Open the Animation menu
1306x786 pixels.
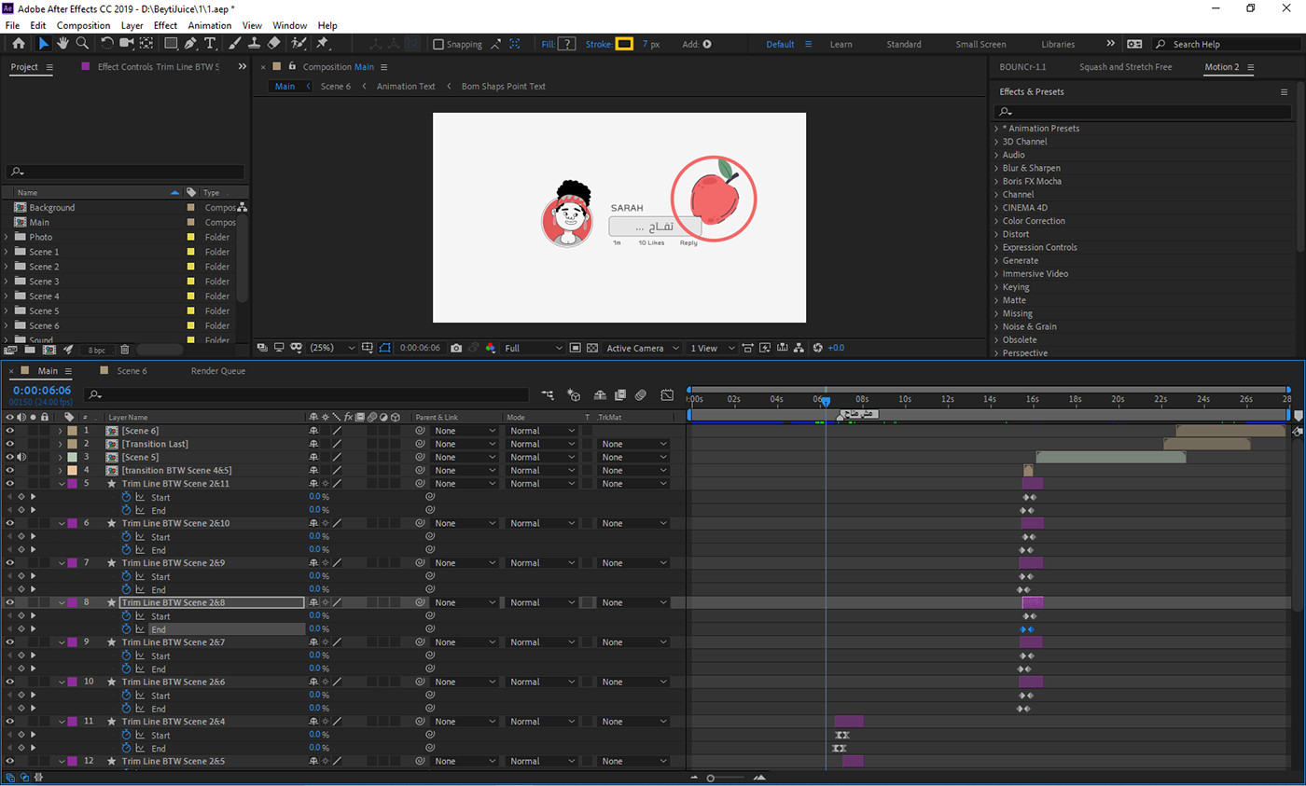[210, 25]
